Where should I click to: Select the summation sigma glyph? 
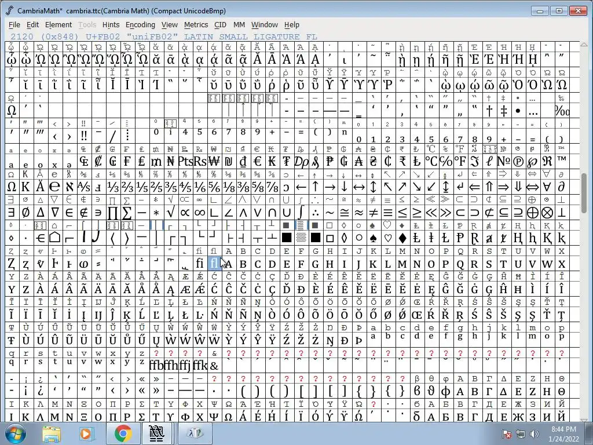tap(127, 212)
